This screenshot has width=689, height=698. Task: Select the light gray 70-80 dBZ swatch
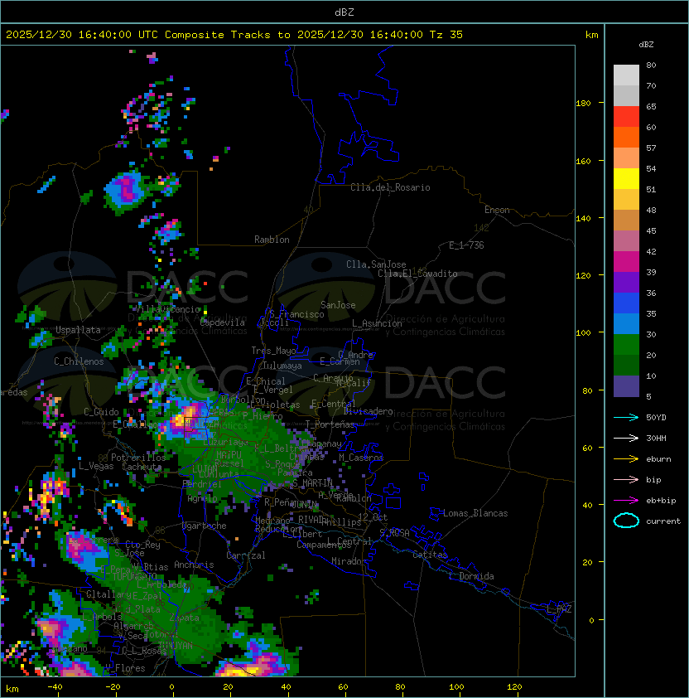(626, 75)
